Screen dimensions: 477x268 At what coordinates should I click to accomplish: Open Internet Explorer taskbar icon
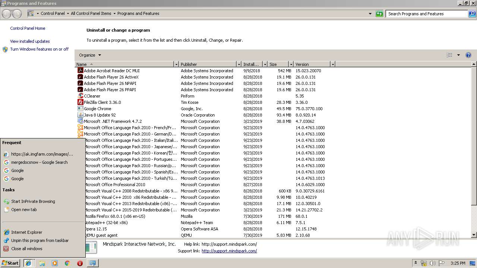(x=28, y=263)
